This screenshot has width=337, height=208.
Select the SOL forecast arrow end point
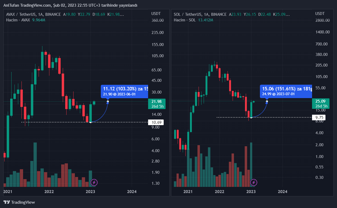click(267, 101)
